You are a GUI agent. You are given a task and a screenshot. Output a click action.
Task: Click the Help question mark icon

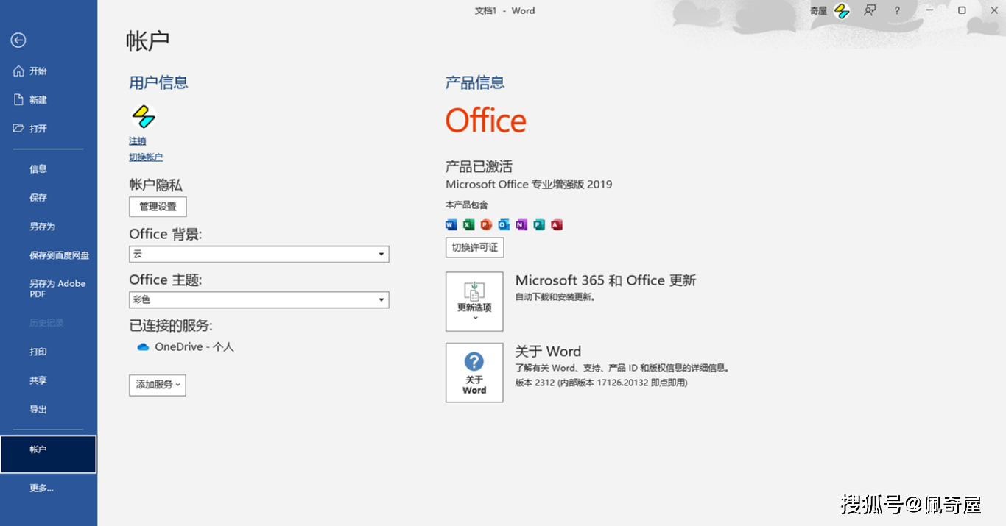pyautogui.click(x=896, y=10)
